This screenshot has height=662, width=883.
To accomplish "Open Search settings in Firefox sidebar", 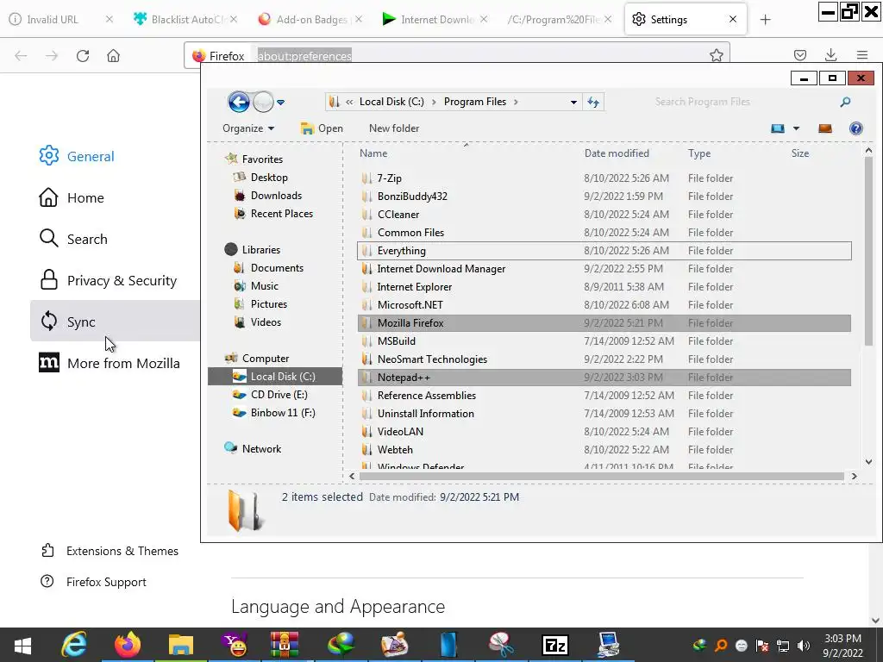I will click(73, 239).
